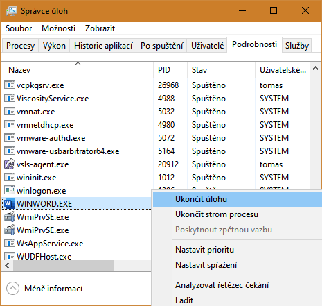Choose Ladit from context menu
Screen dimensions: 322x306
point(237,300)
